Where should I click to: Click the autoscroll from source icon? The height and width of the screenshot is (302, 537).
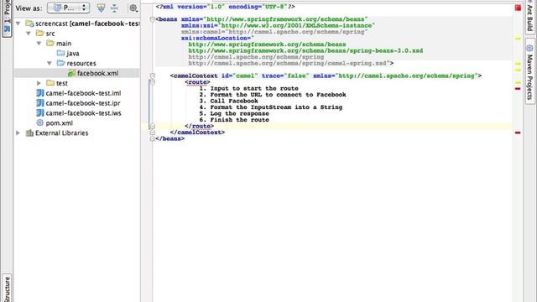click(x=101, y=8)
